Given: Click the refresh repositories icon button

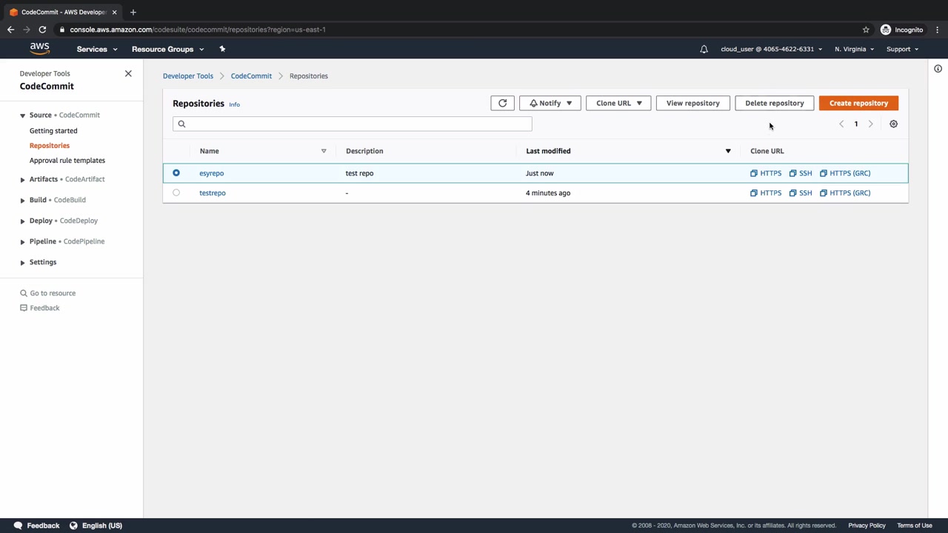Looking at the screenshot, I should (x=502, y=103).
